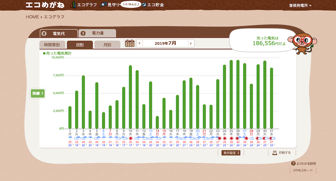Click the いいかんじ♪ speech bubble
This screenshot has width=336, height=181.
tap(131, 4)
